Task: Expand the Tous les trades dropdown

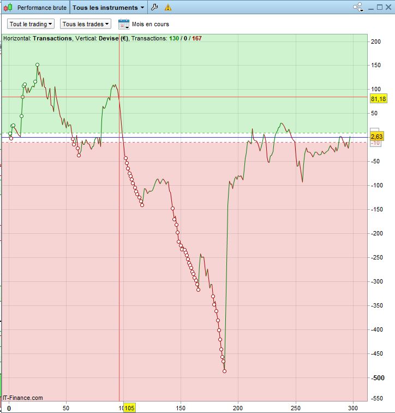Action: (x=86, y=24)
